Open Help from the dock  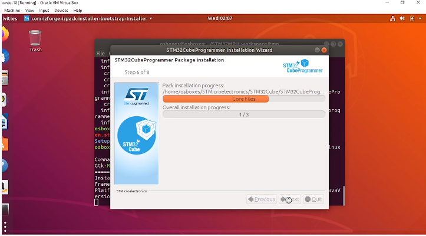point(4,166)
